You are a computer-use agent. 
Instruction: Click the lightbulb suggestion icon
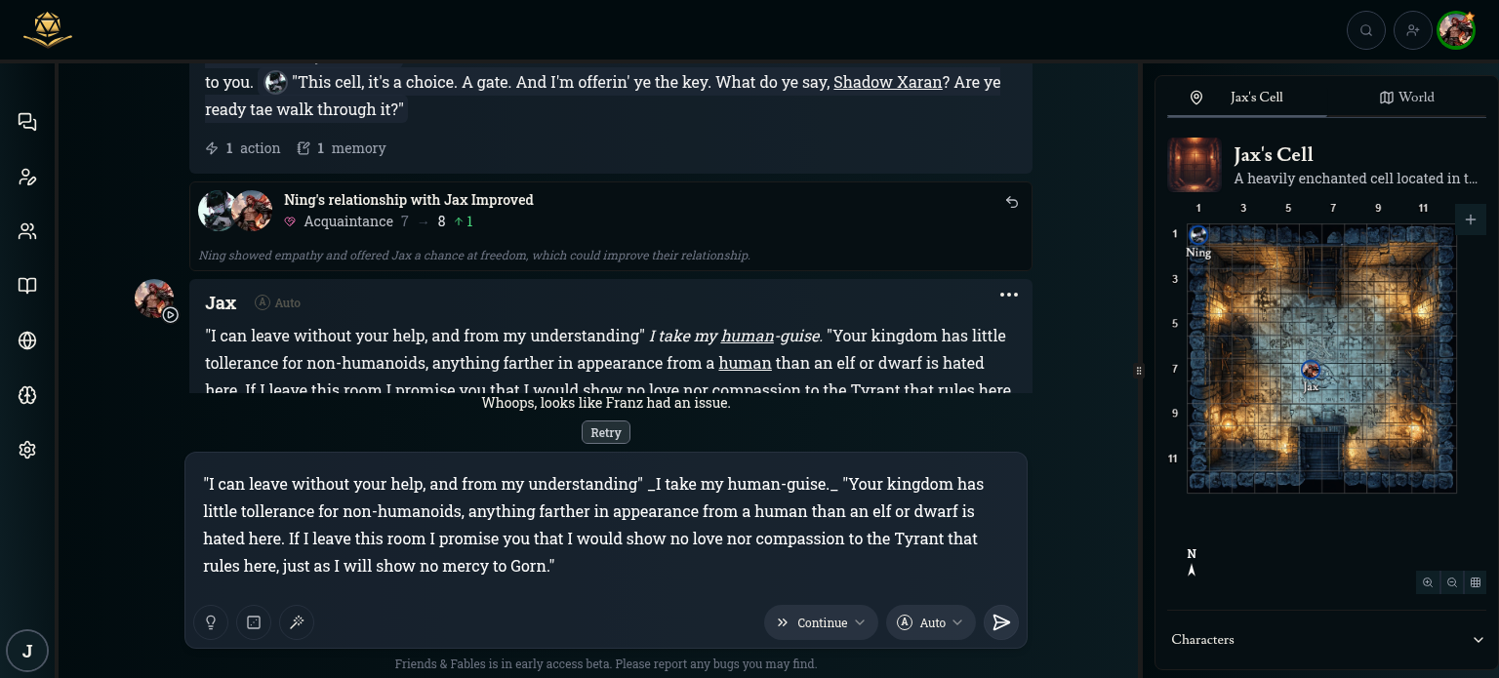[x=210, y=622]
